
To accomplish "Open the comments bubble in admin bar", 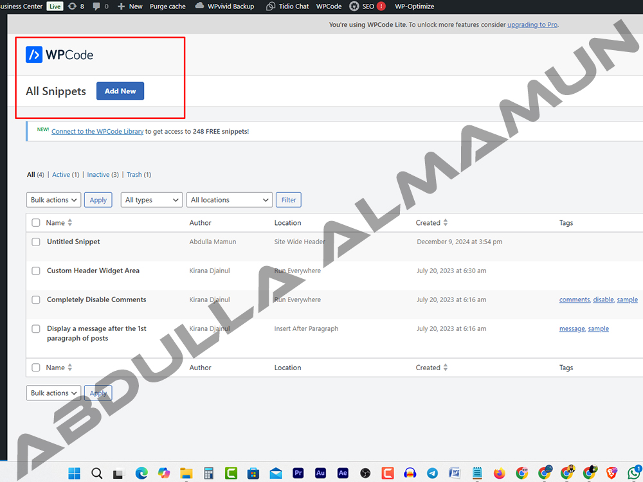I will coord(96,6).
